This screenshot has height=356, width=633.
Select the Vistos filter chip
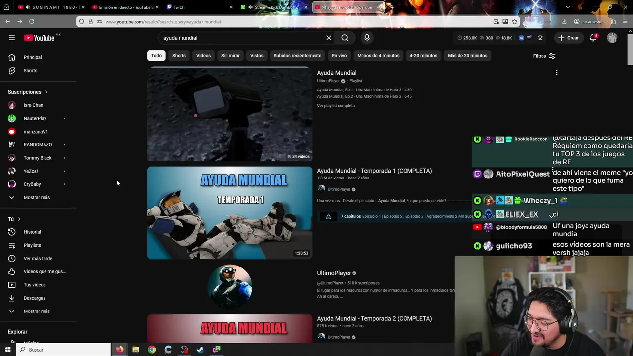pyautogui.click(x=257, y=56)
